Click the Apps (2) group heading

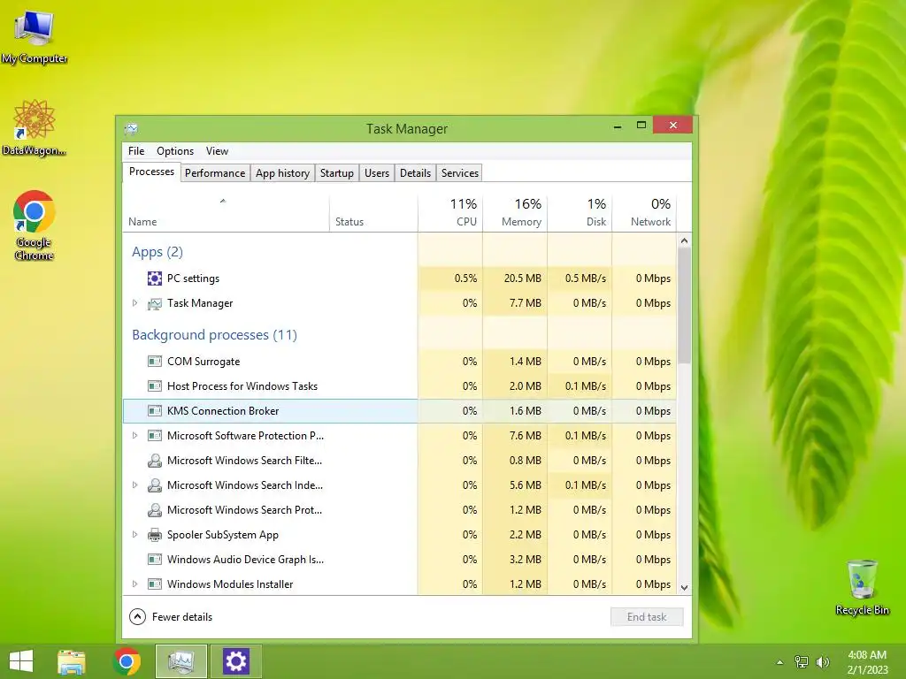[157, 252]
